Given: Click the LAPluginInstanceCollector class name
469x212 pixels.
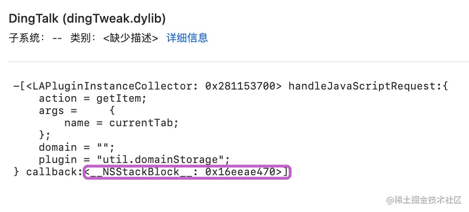Looking at the screenshot, I should pyautogui.click(x=112, y=86).
